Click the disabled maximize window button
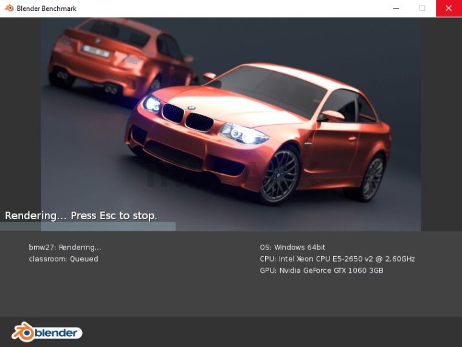Image resolution: width=462 pixels, height=347 pixels. 422,9
